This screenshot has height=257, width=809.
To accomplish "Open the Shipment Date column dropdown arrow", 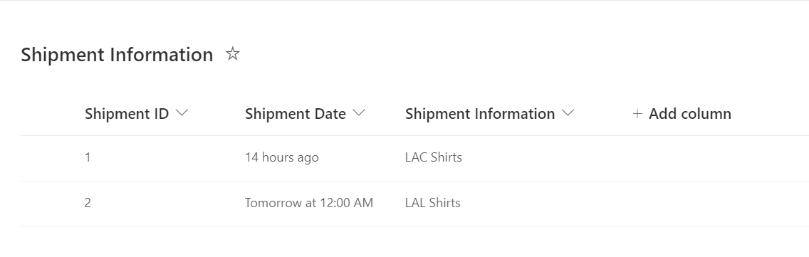I will pyautogui.click(x=359, y=113).
